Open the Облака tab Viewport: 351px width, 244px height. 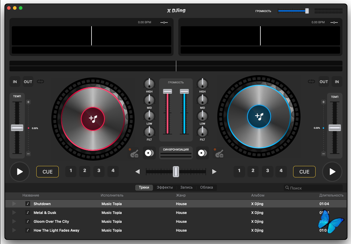206,187
